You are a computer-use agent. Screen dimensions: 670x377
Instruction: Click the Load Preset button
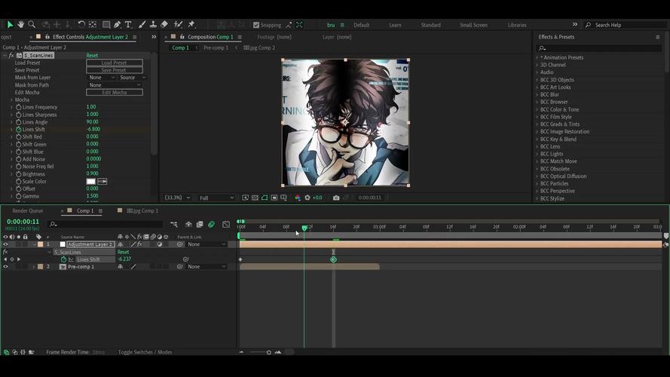coord(115,63)
